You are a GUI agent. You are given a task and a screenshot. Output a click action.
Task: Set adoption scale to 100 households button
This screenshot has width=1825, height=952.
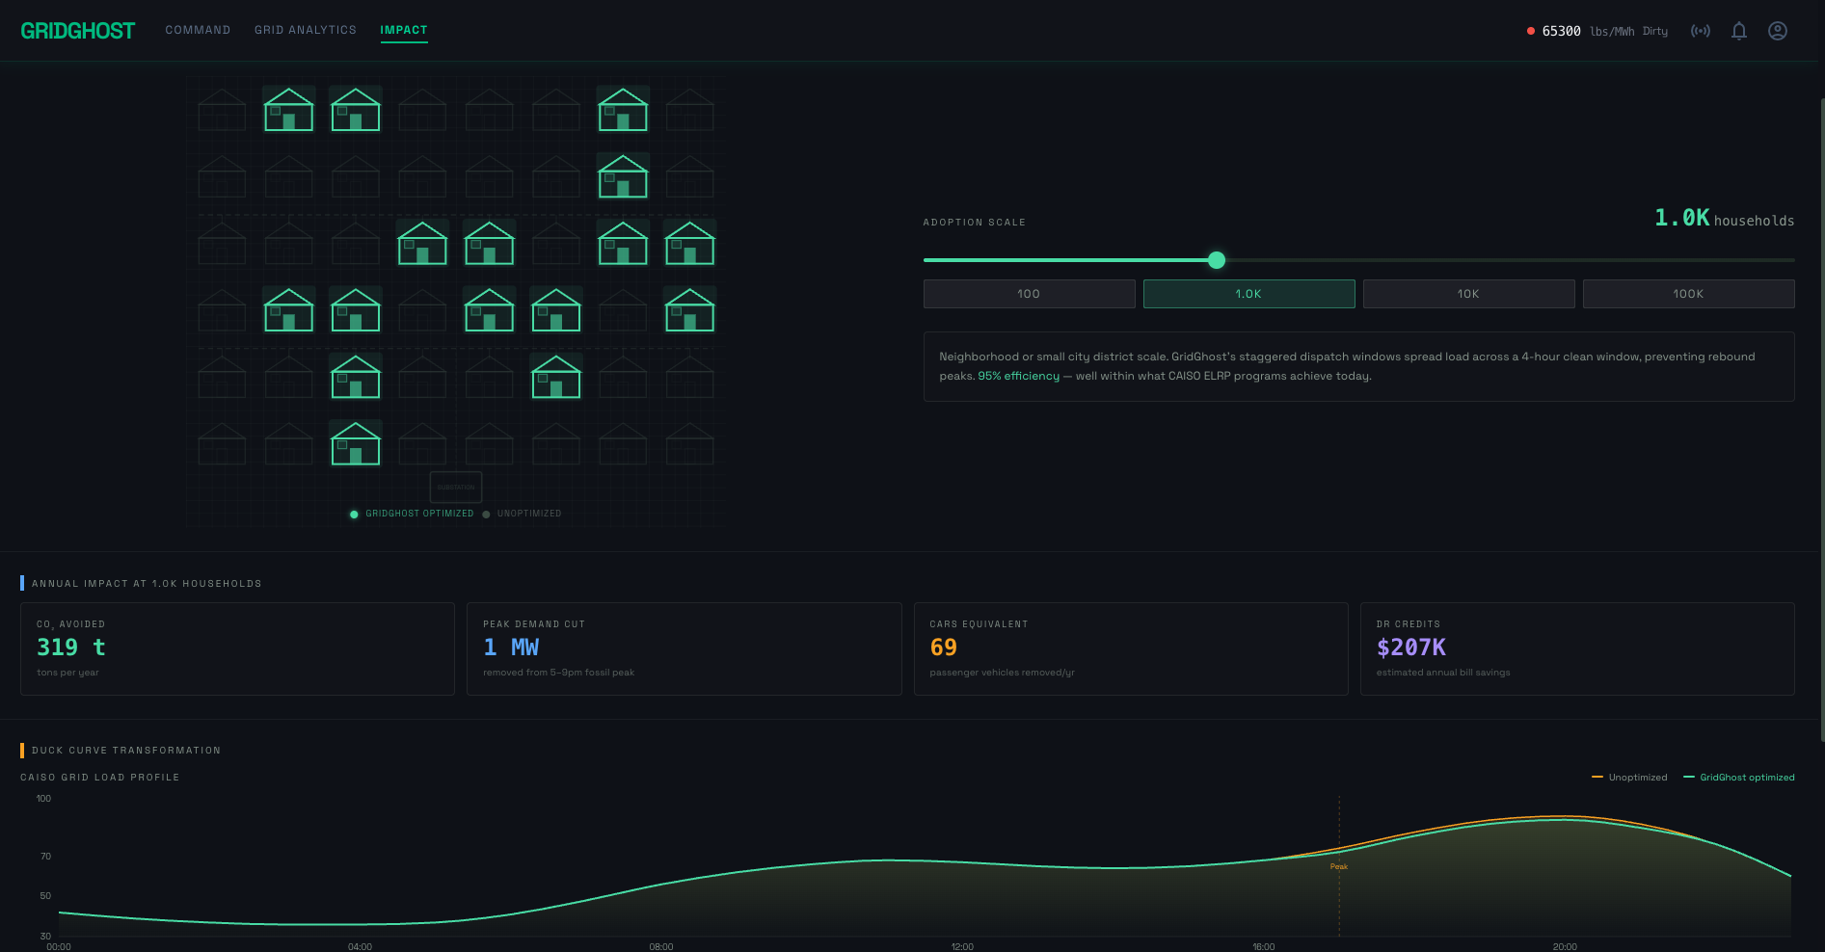(x=1029, y=294)
